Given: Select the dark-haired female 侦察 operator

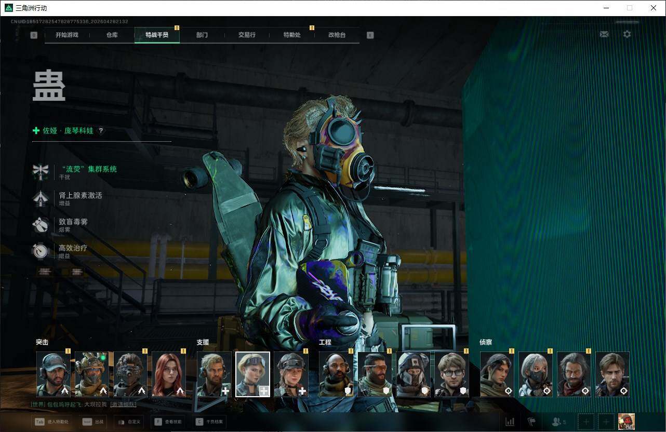Looking at the screenshot, I should 497,374.
